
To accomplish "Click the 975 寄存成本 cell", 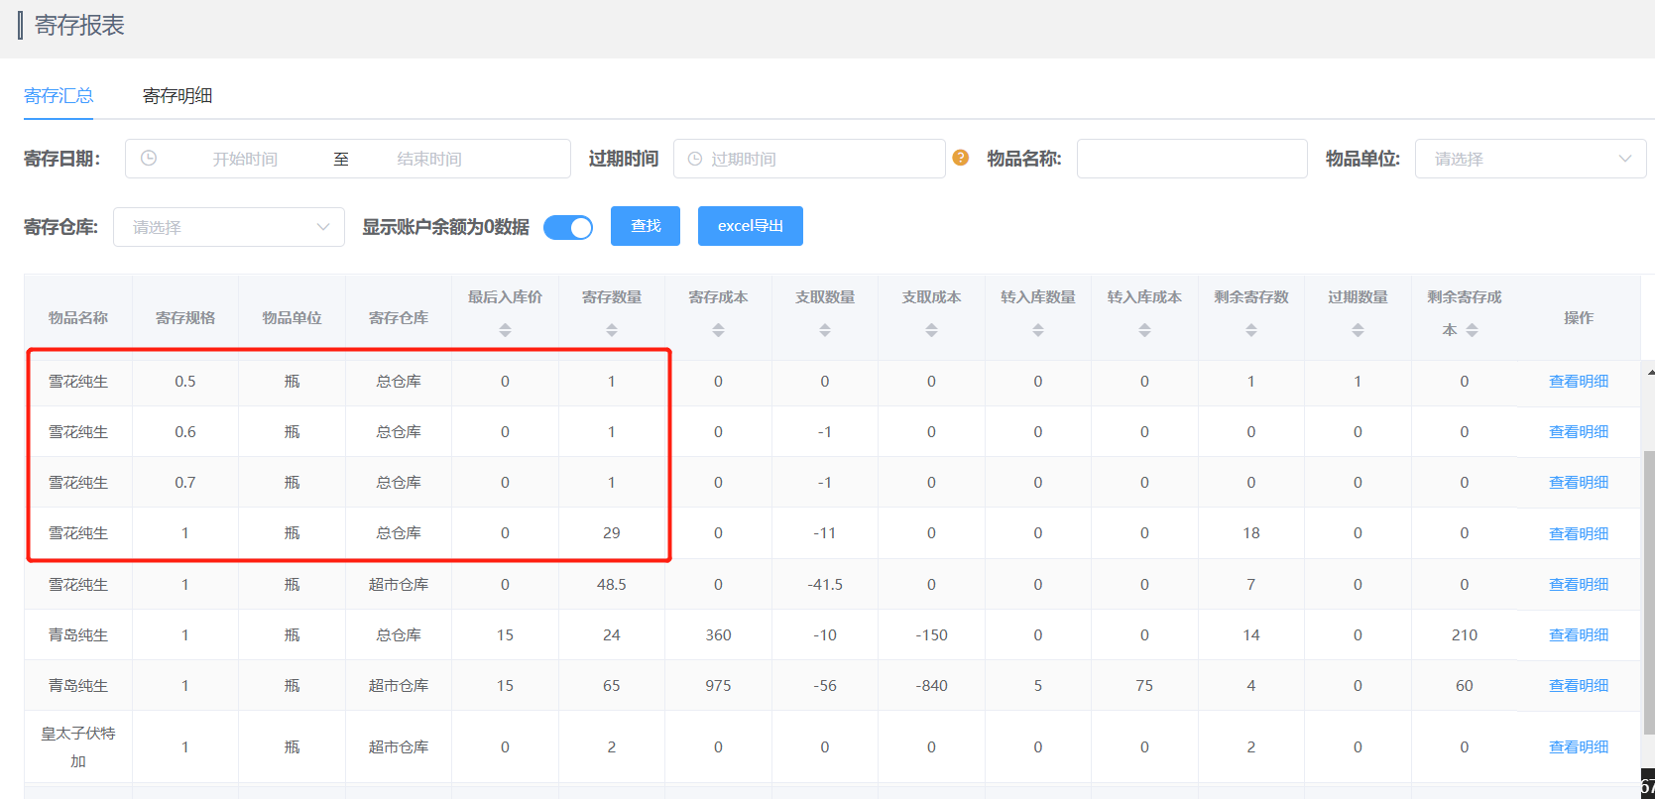I will 718,686.
